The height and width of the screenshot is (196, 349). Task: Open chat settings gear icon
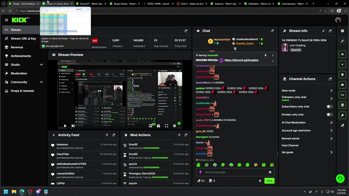(x=260, y=181)
